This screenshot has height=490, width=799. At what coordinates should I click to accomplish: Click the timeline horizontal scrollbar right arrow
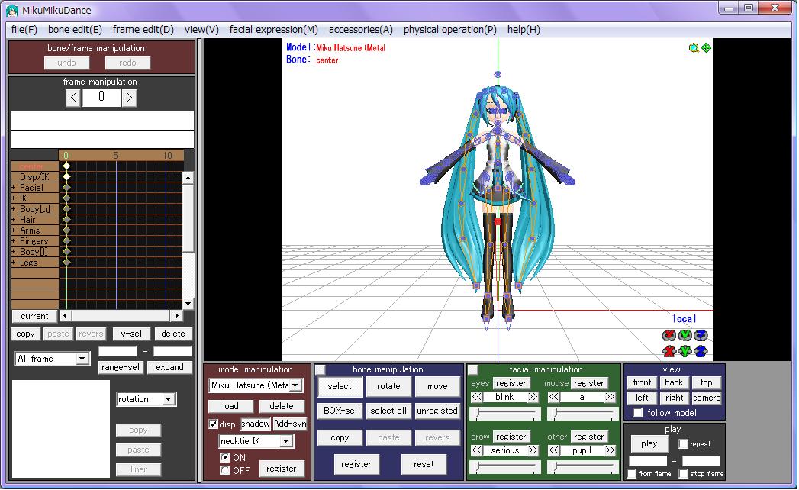176,316
